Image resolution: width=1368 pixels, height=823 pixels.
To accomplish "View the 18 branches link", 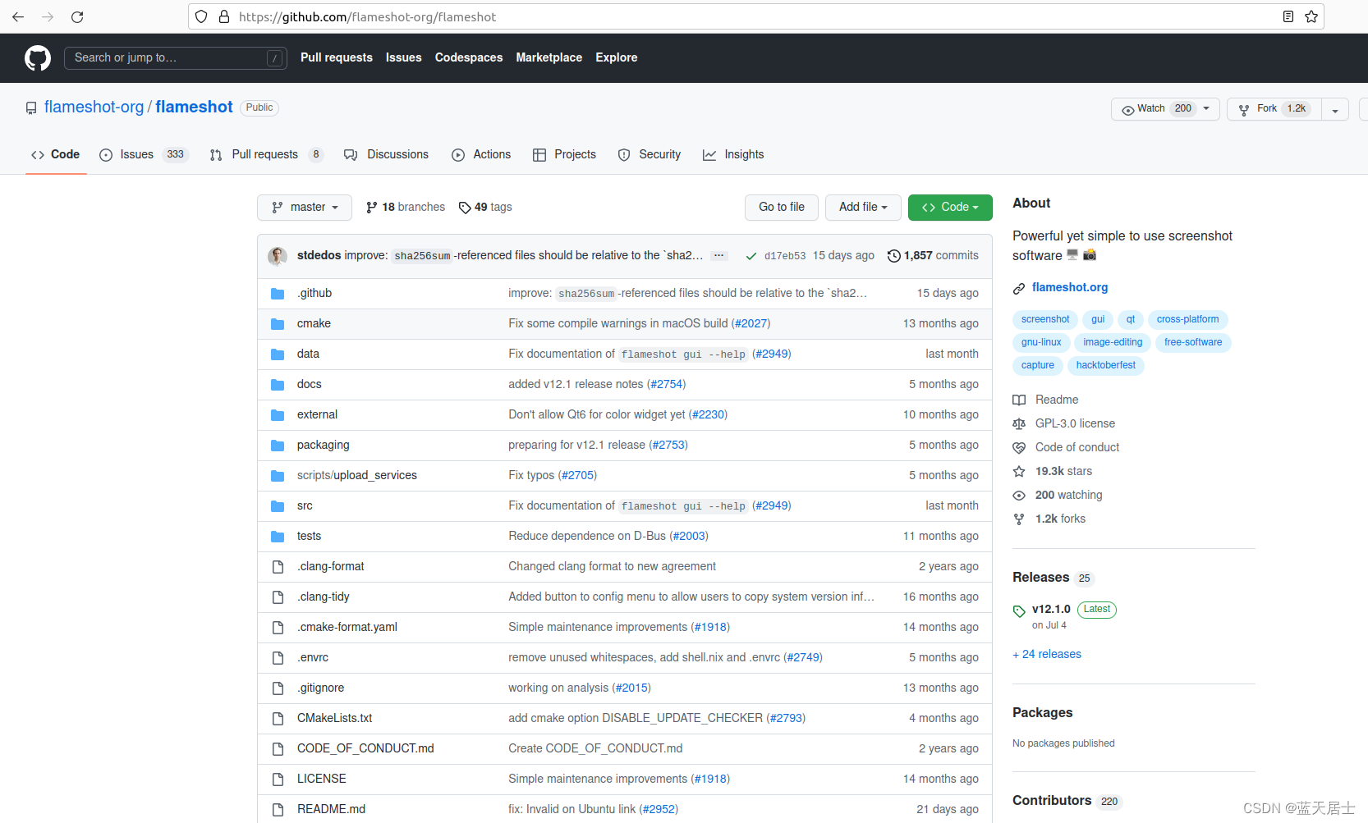I will pyautogui.click(x=406, y=208).
